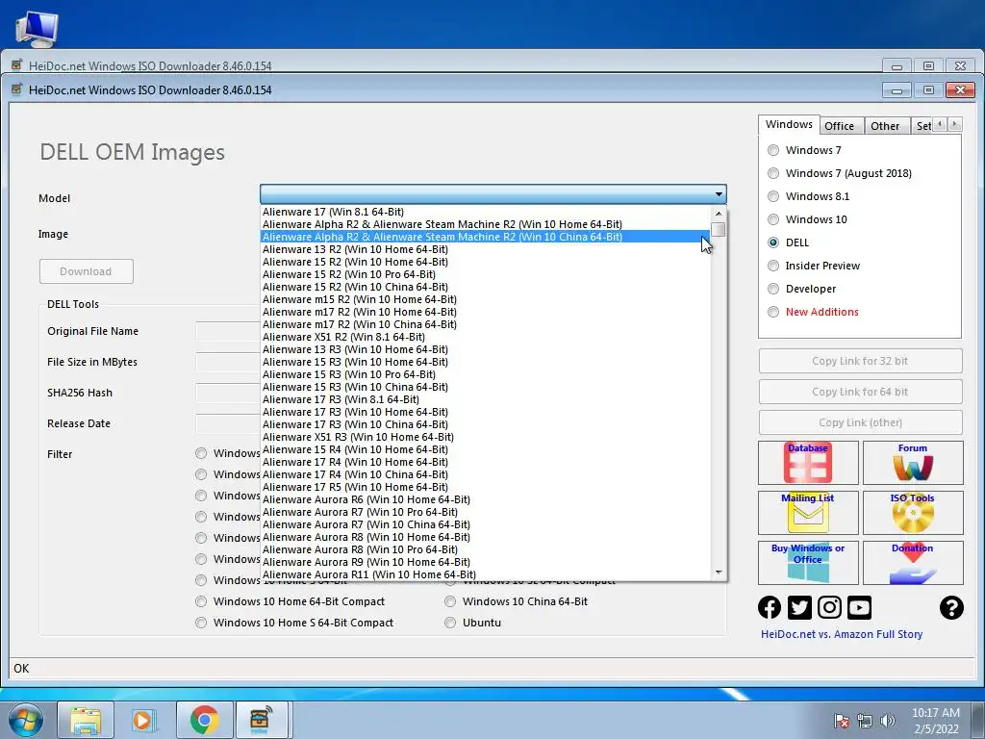Click the network tray icon
The height and width of the screenshot is (739, 985).
865,721
